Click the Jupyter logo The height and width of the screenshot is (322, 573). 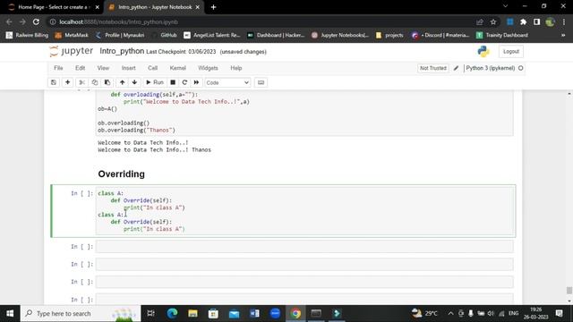coord(72,51)
